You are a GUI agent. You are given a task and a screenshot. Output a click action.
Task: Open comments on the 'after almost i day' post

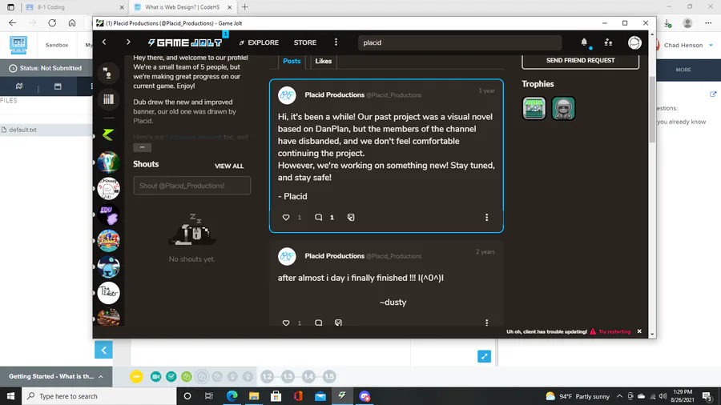pyautogui.click(x=318, y=323)
